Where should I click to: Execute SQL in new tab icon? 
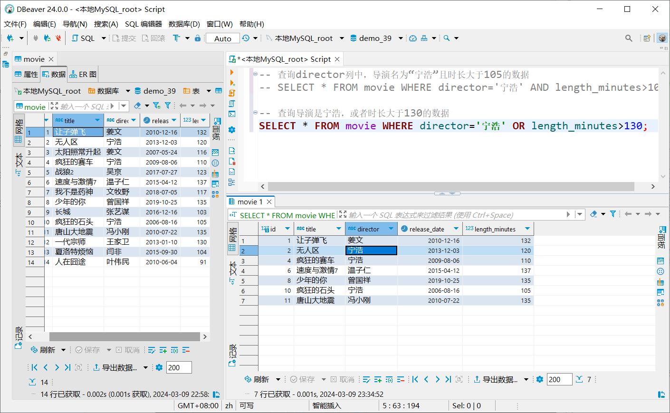pyautogui.click(x=232, y=83)
